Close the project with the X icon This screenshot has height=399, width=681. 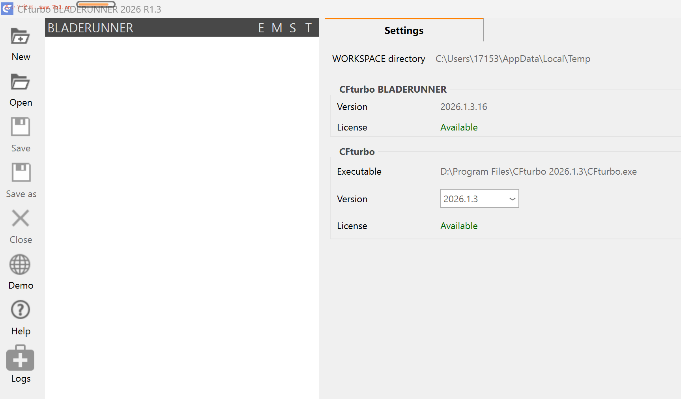21,218
